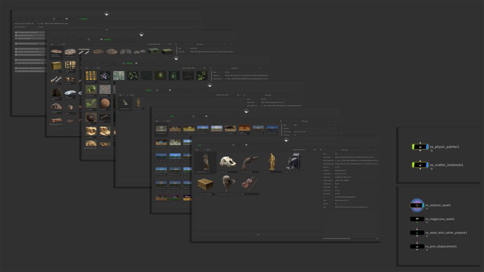Select green Preferences tab in rearmost panel
This screenshot has height=272, width=484.
(84, 19)
